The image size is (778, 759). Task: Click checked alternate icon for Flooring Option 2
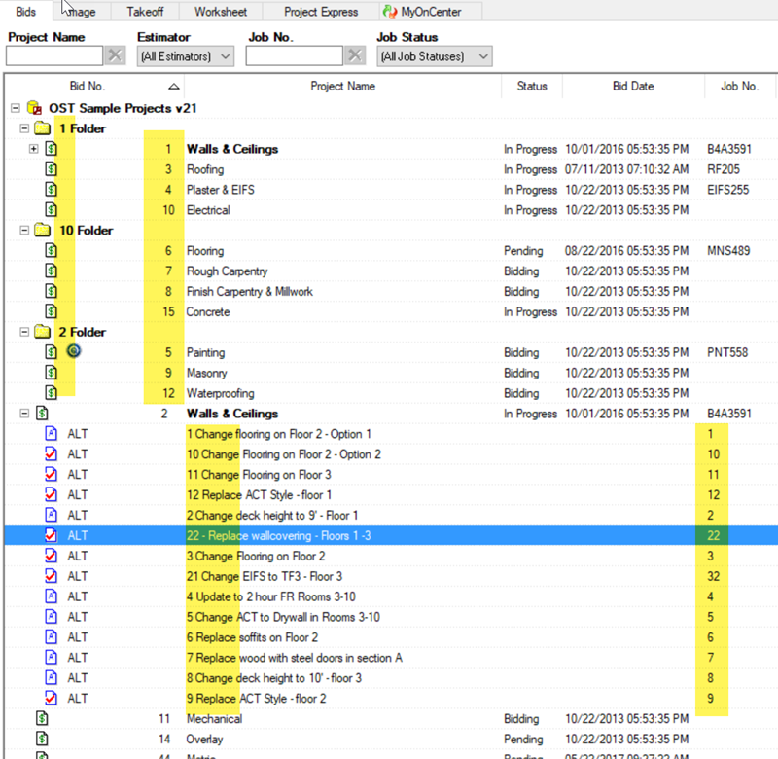click(x=52, y=453)
